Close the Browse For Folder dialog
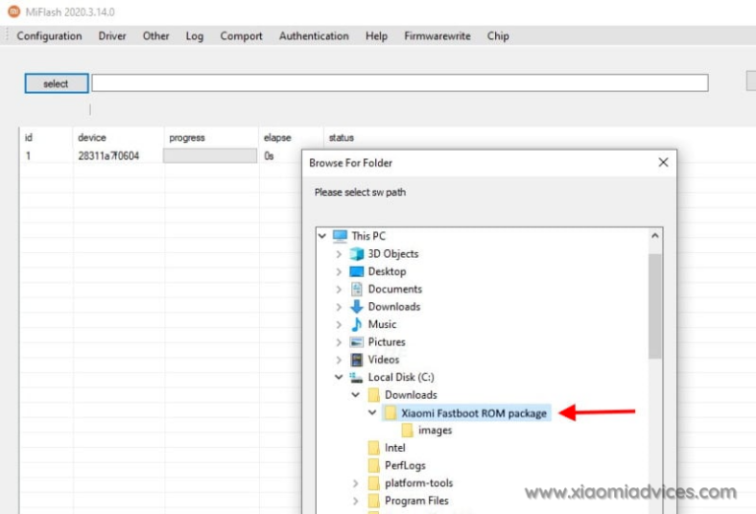Viewport: 756px width, 514px height. (663, 162)
